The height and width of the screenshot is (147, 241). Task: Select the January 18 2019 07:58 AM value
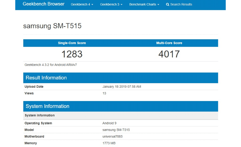tap(122, 87)
